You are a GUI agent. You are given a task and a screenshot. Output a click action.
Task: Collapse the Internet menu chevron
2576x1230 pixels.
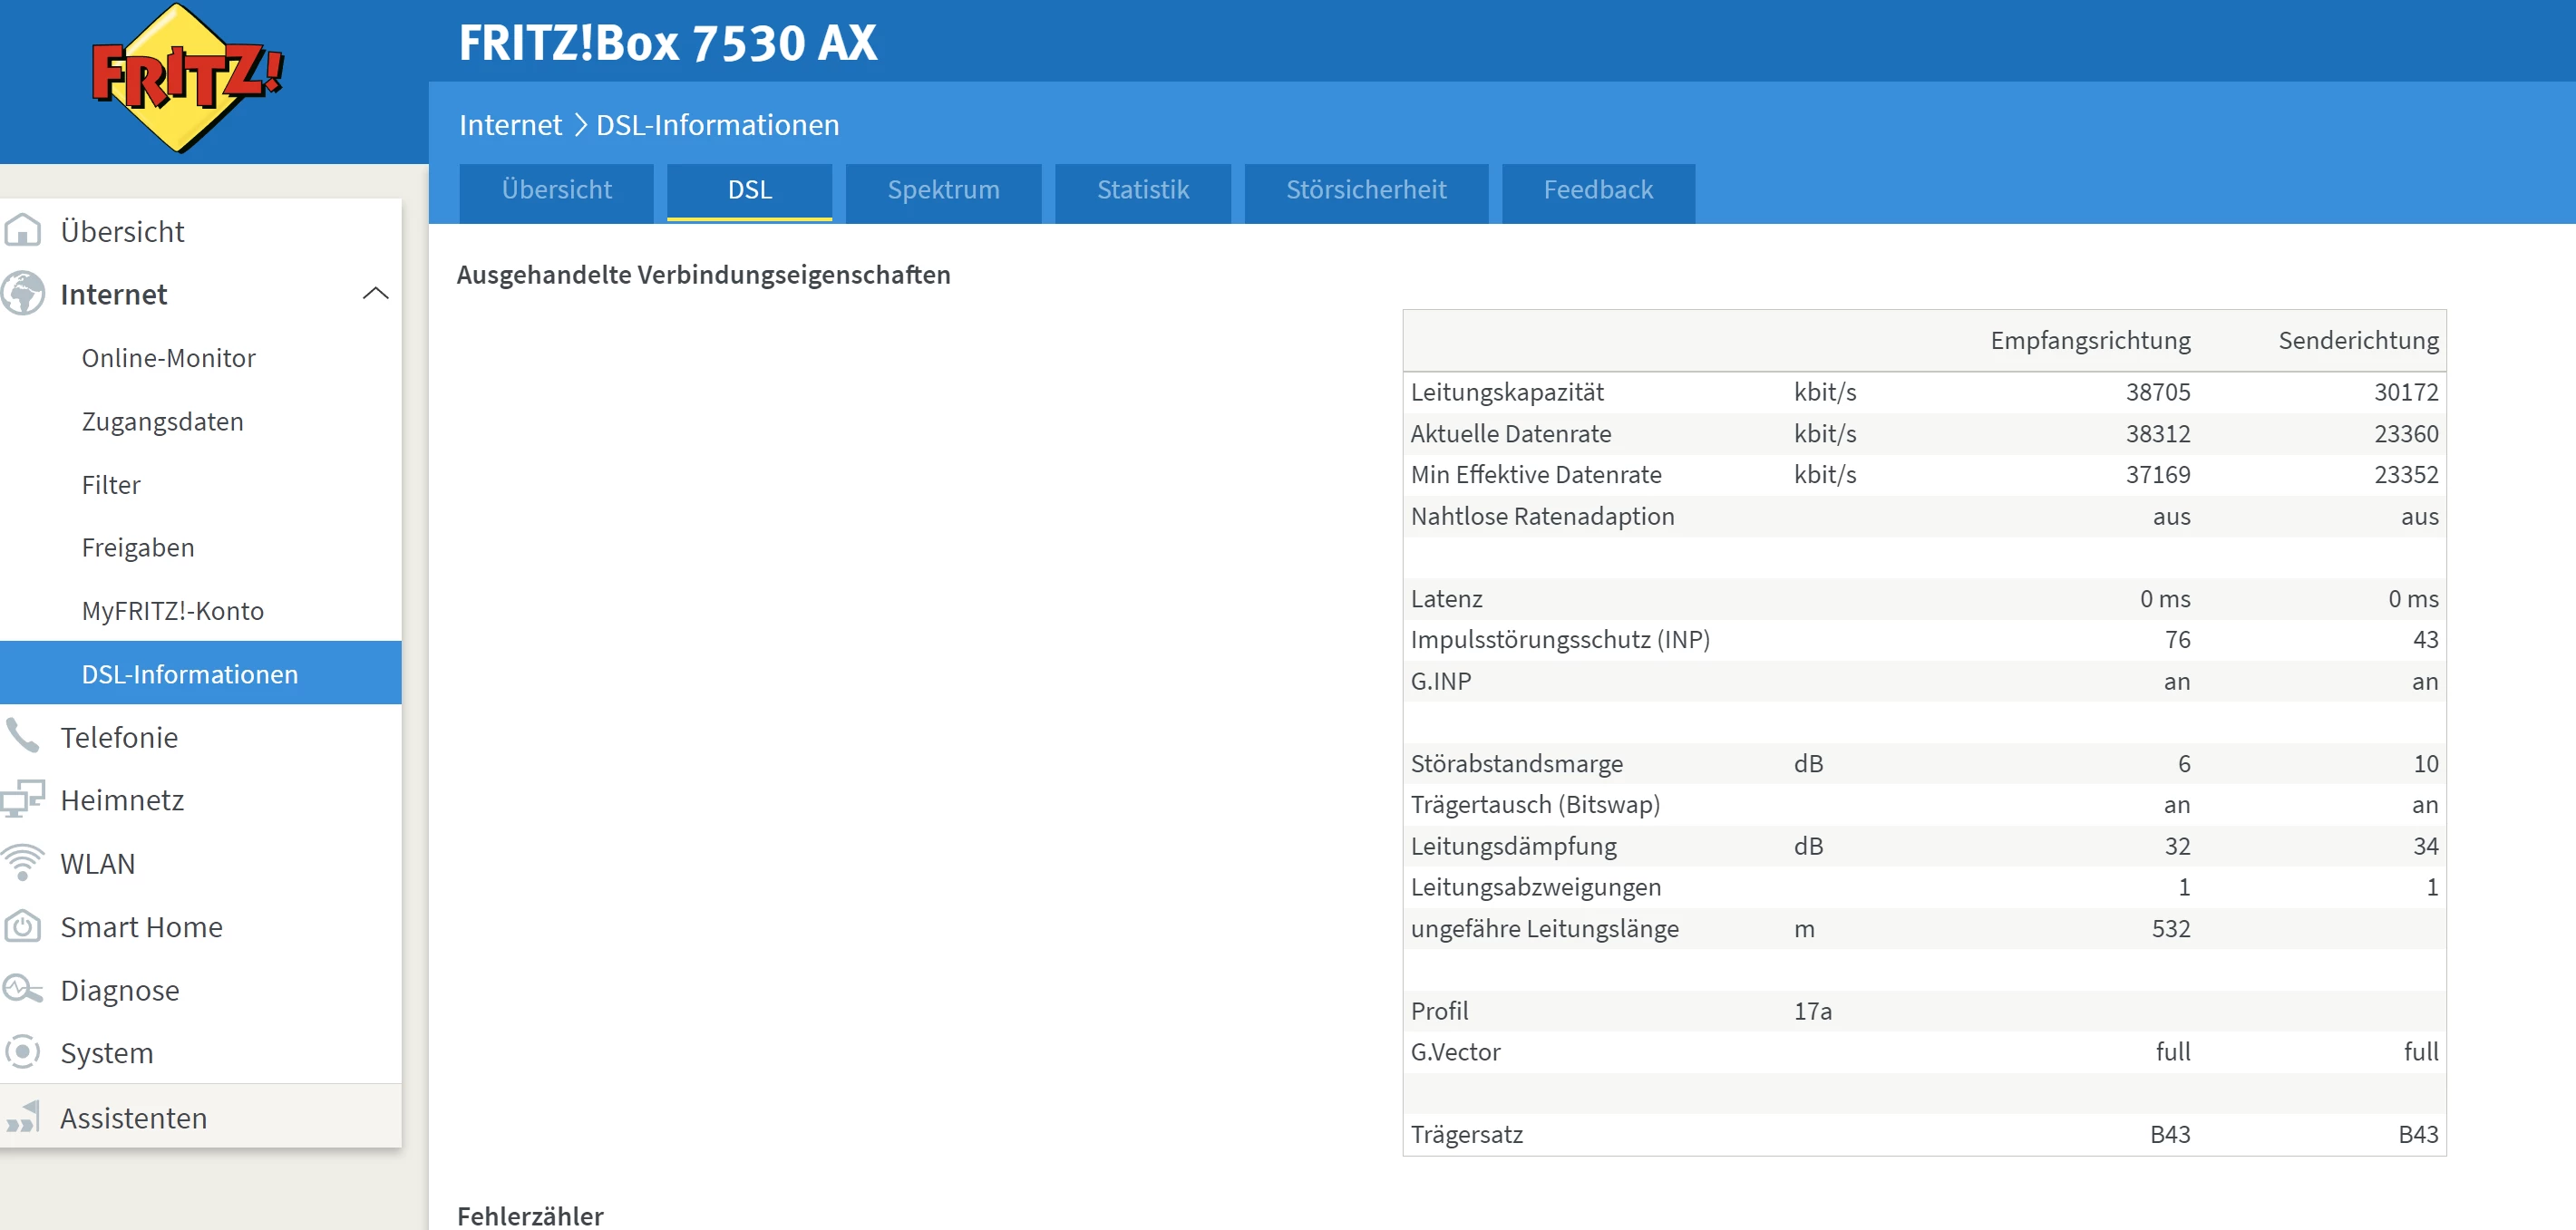(375, 293)
